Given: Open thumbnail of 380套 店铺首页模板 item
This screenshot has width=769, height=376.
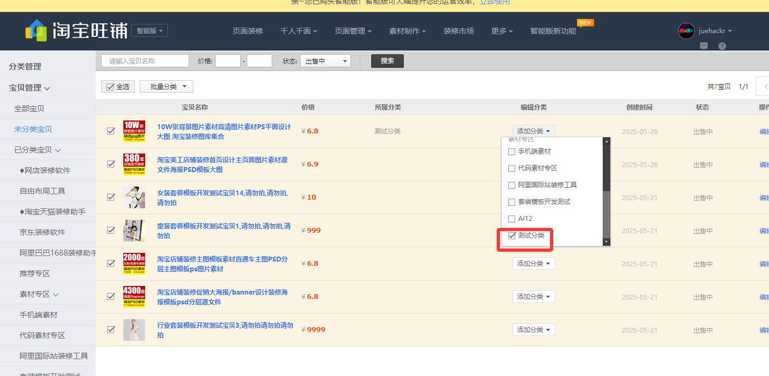Looking at the screenshot, I should (x=134, y=164).
